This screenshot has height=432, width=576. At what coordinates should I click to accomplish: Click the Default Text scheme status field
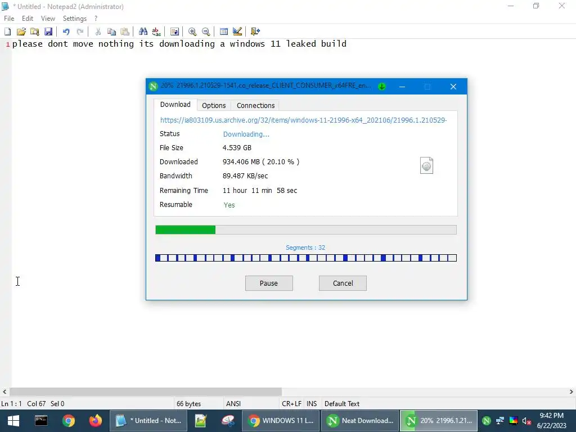(x=342, y=404)
